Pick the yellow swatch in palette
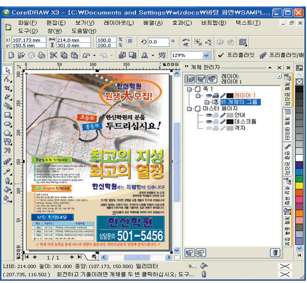Viewport: 307px width, 283px height. 299,185
